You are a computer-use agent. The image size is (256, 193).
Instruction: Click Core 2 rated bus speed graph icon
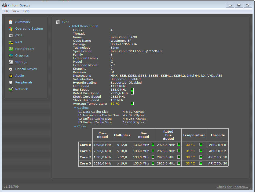coord(179,157)
